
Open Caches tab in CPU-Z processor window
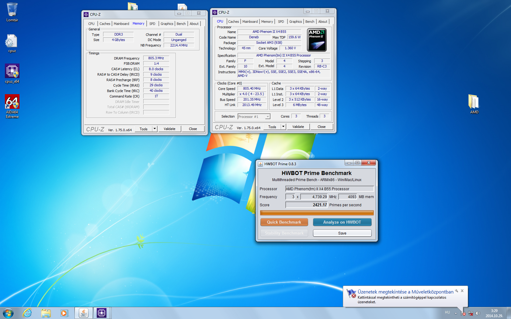pos(234,22)
